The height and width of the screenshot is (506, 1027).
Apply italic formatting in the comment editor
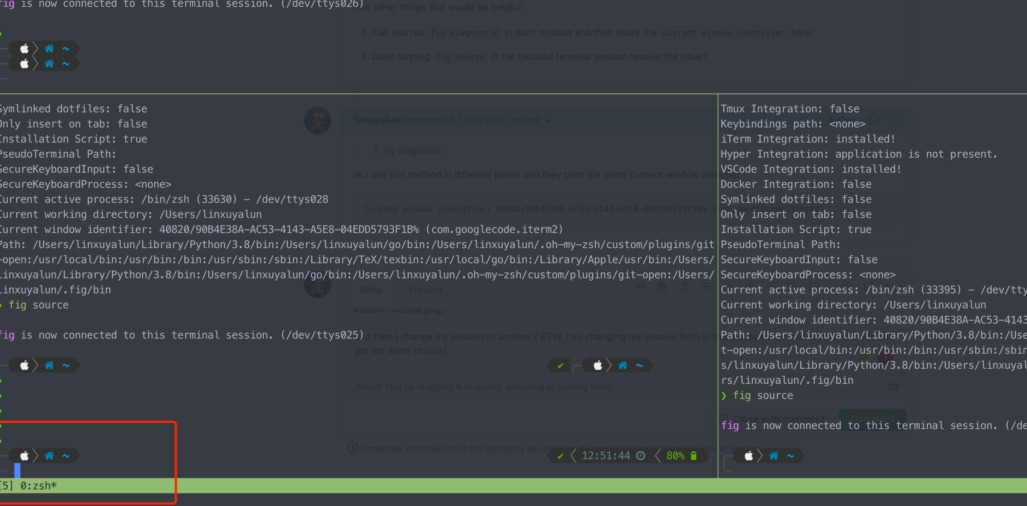coord(683,287)
